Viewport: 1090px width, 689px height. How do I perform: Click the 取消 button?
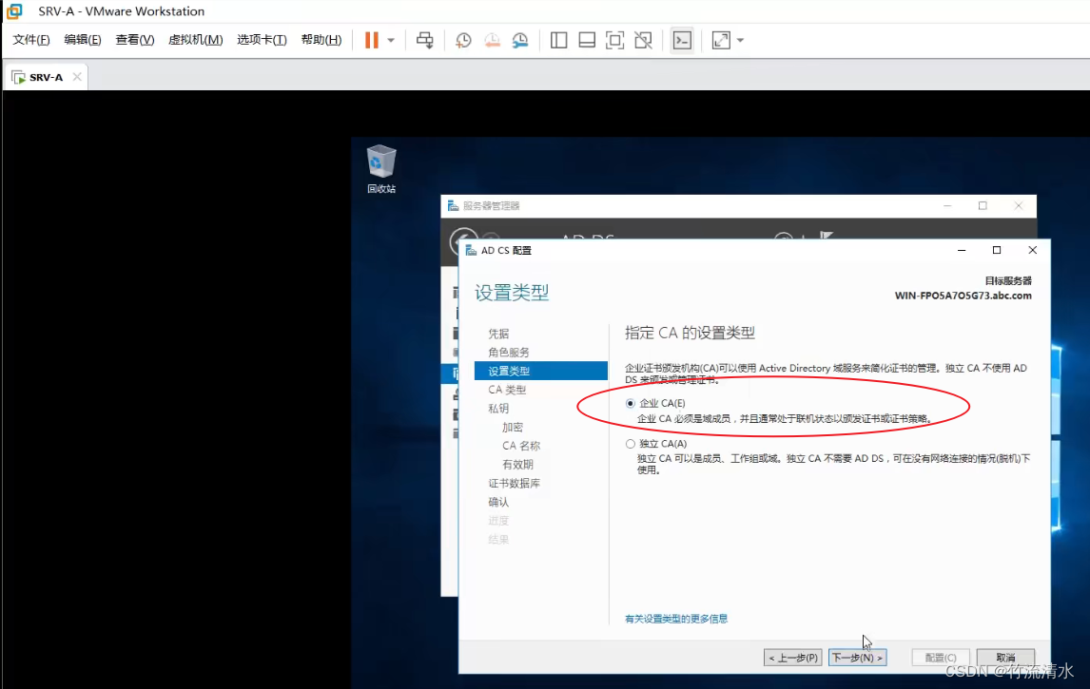click(x=1005, y=657)
